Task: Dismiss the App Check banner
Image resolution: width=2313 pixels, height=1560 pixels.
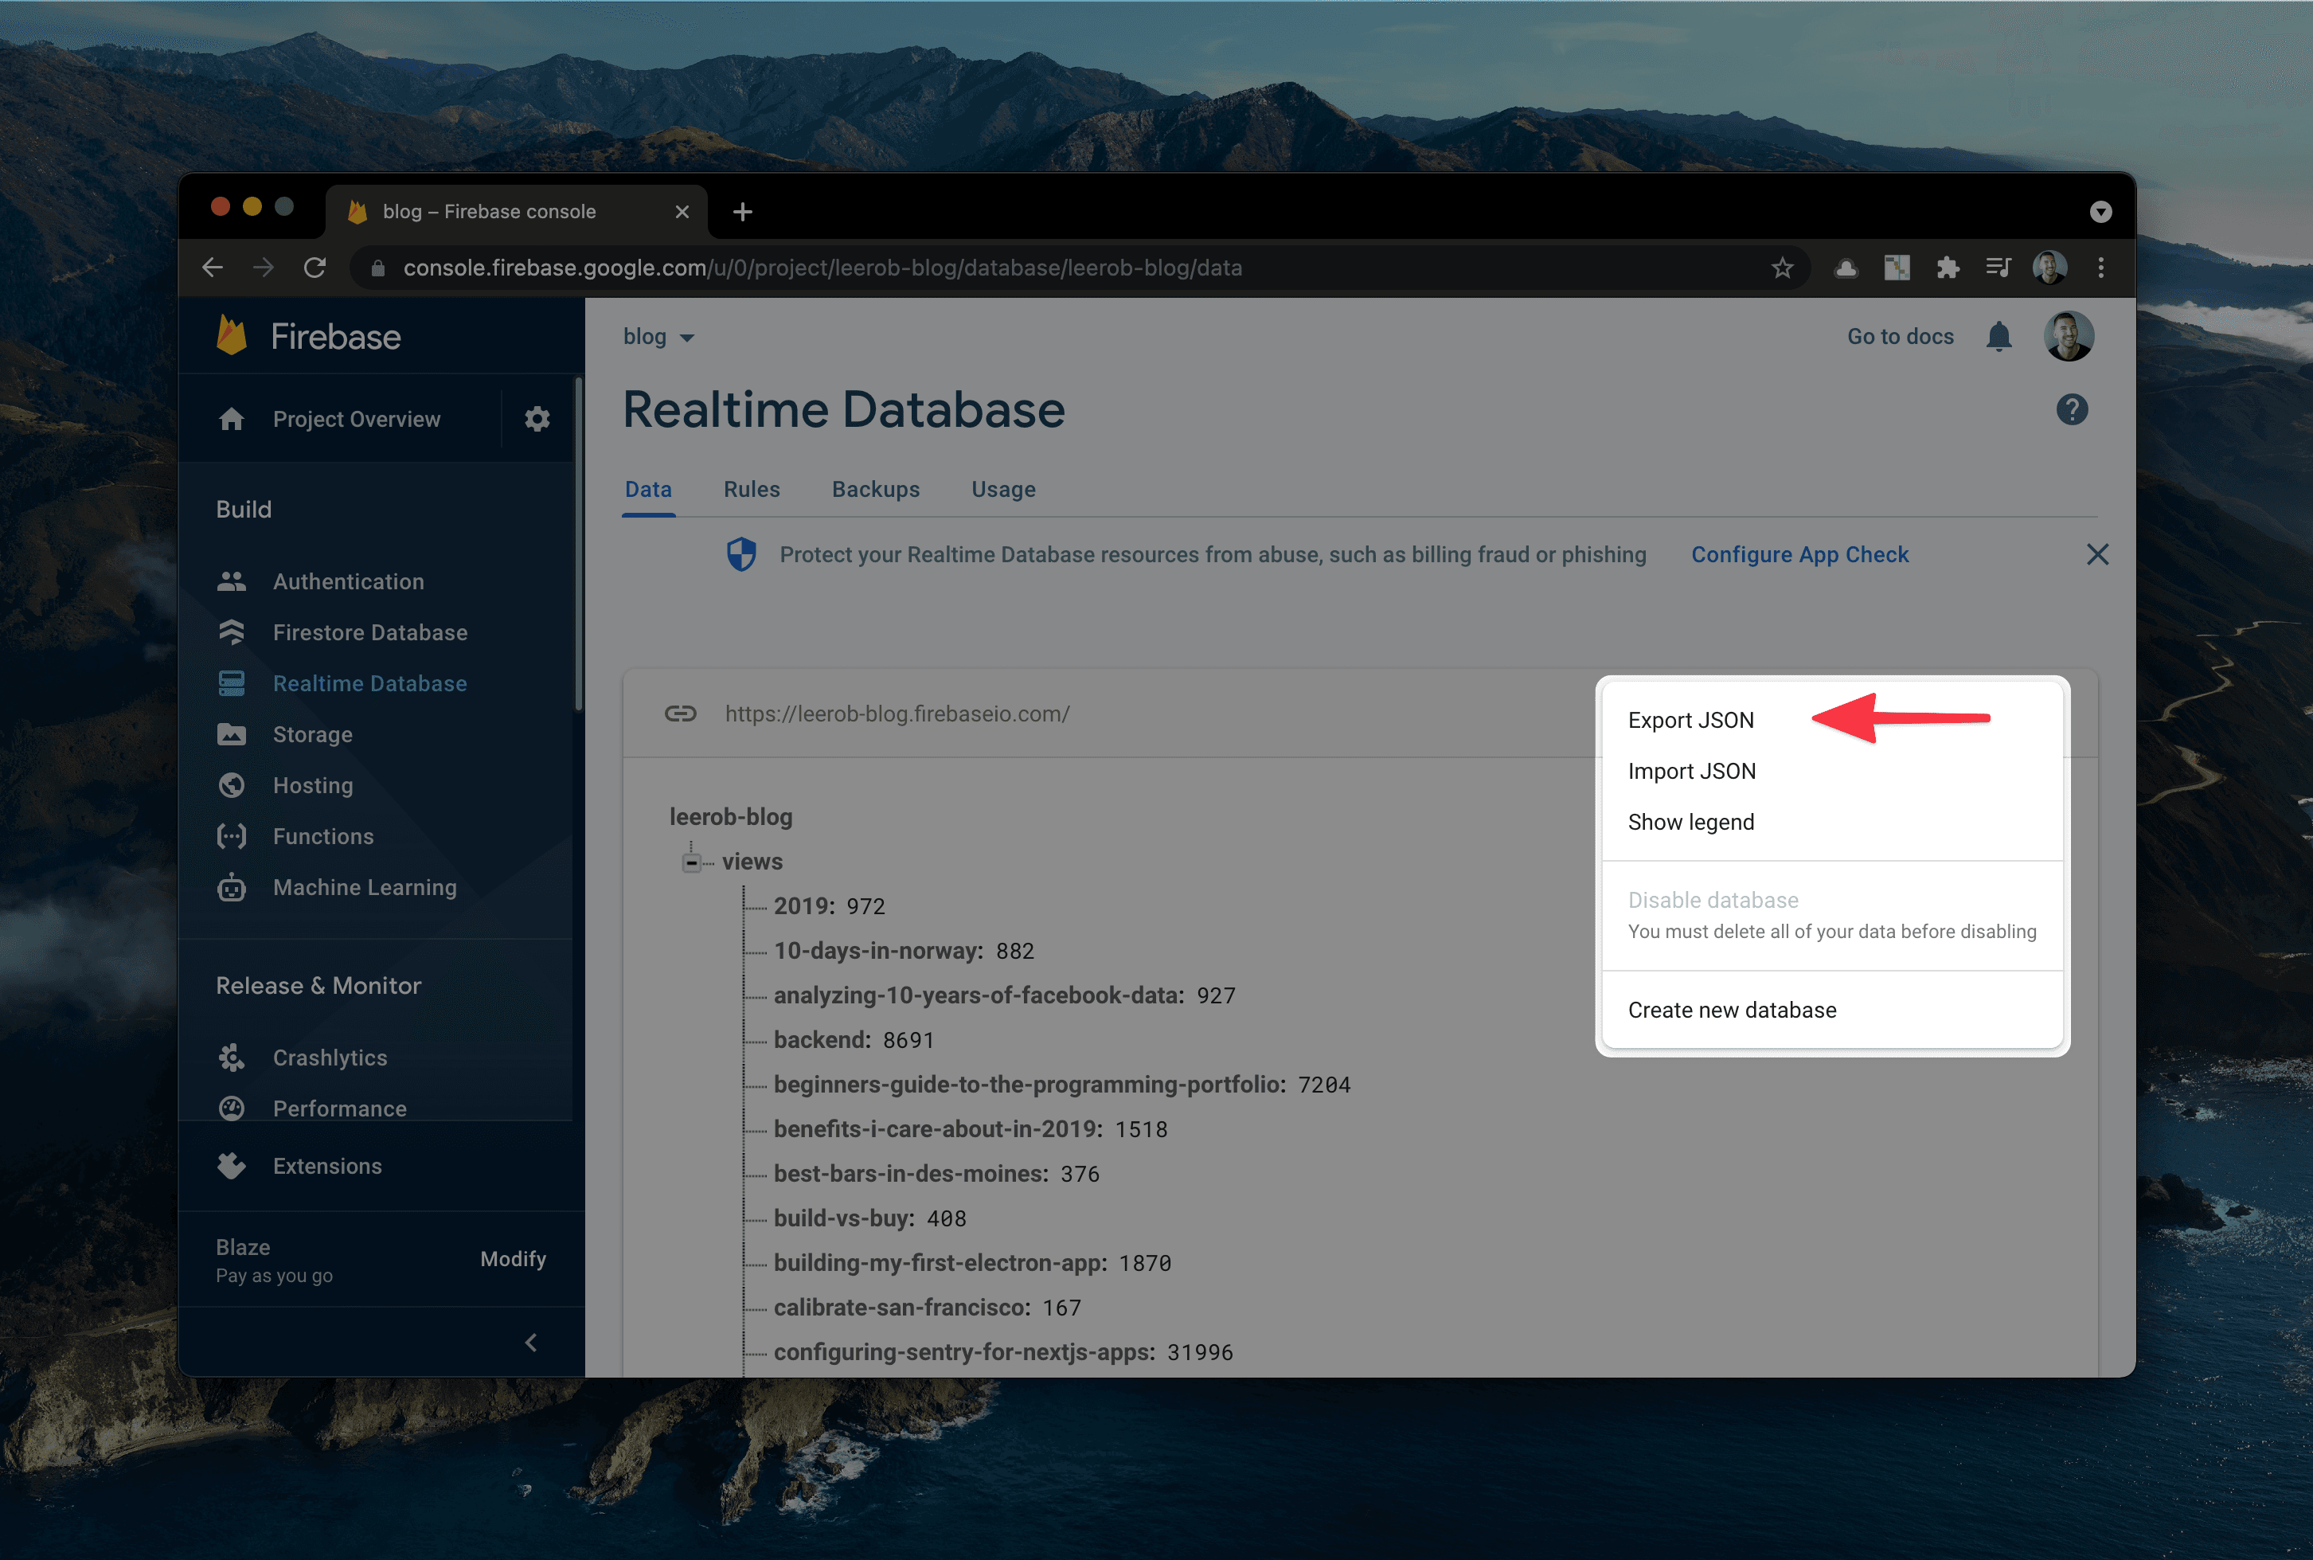Action: (2097, 554)
